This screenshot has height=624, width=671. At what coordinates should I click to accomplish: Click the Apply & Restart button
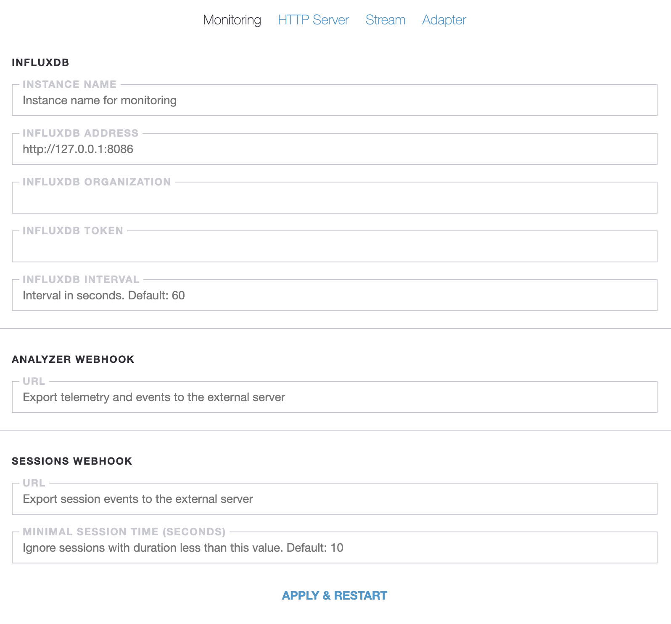click(334, 595)
